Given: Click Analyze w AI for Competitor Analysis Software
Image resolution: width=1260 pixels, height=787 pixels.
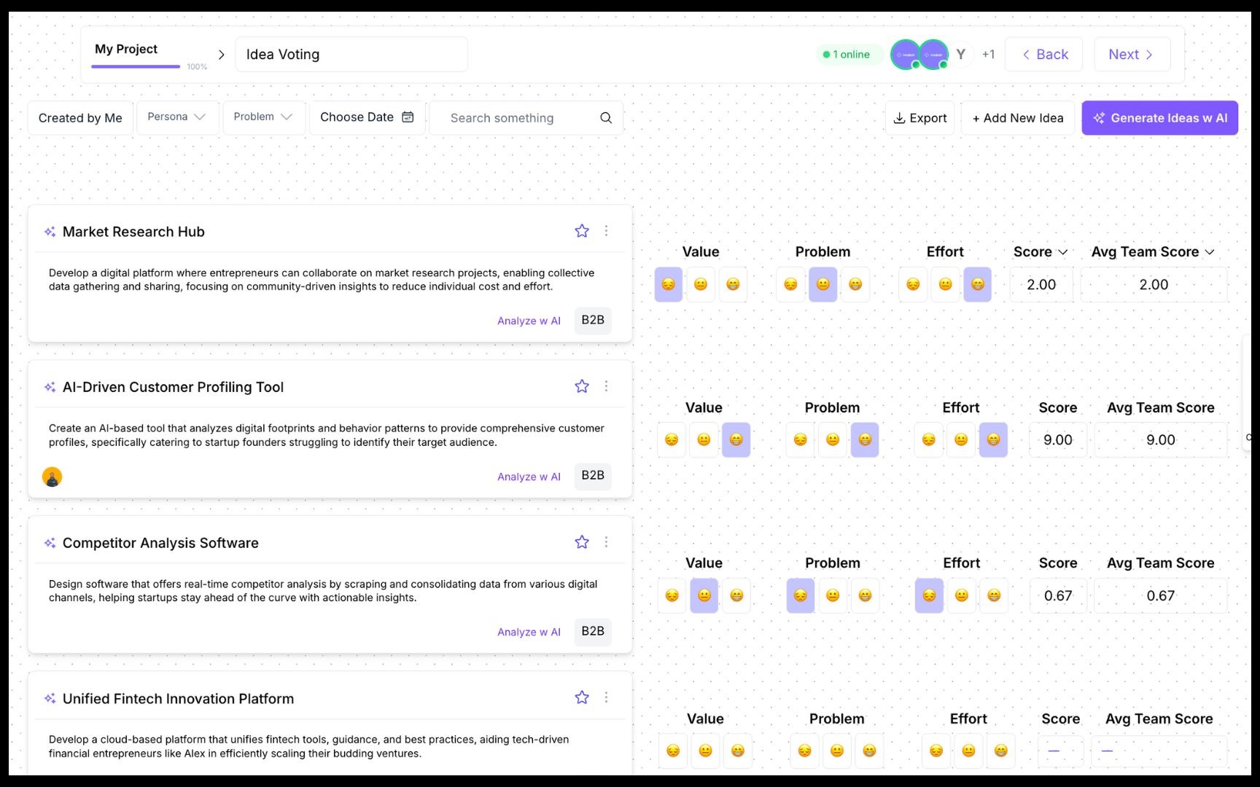Looking at the screenshot, I should (x=529, y=632).
